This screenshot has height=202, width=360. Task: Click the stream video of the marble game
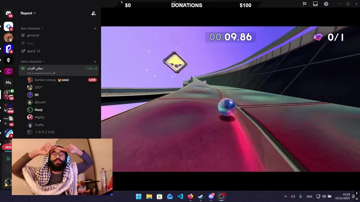point(230,99)
